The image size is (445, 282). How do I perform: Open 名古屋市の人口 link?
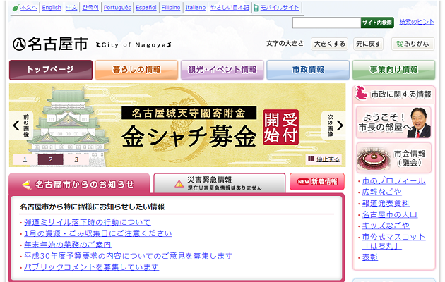[x=390, y=214]
